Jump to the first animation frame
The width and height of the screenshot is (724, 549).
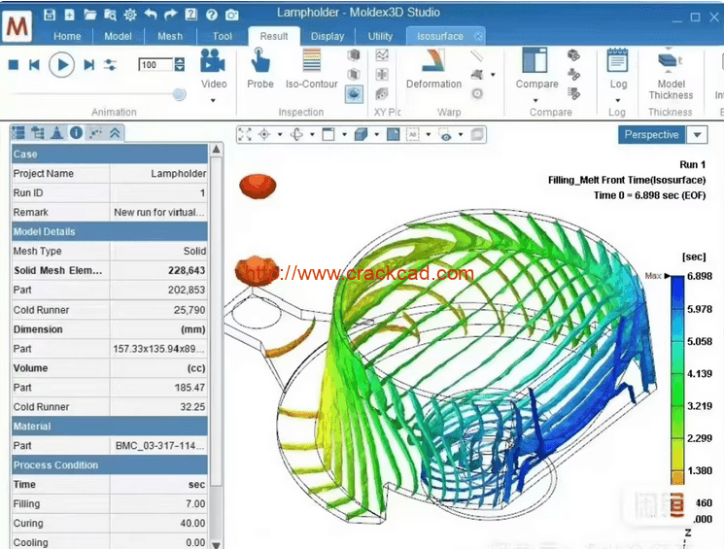click(x=34, y=65)
